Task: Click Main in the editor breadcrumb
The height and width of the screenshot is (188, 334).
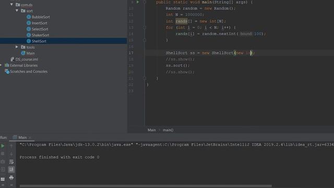Action: tap(152, 130)
